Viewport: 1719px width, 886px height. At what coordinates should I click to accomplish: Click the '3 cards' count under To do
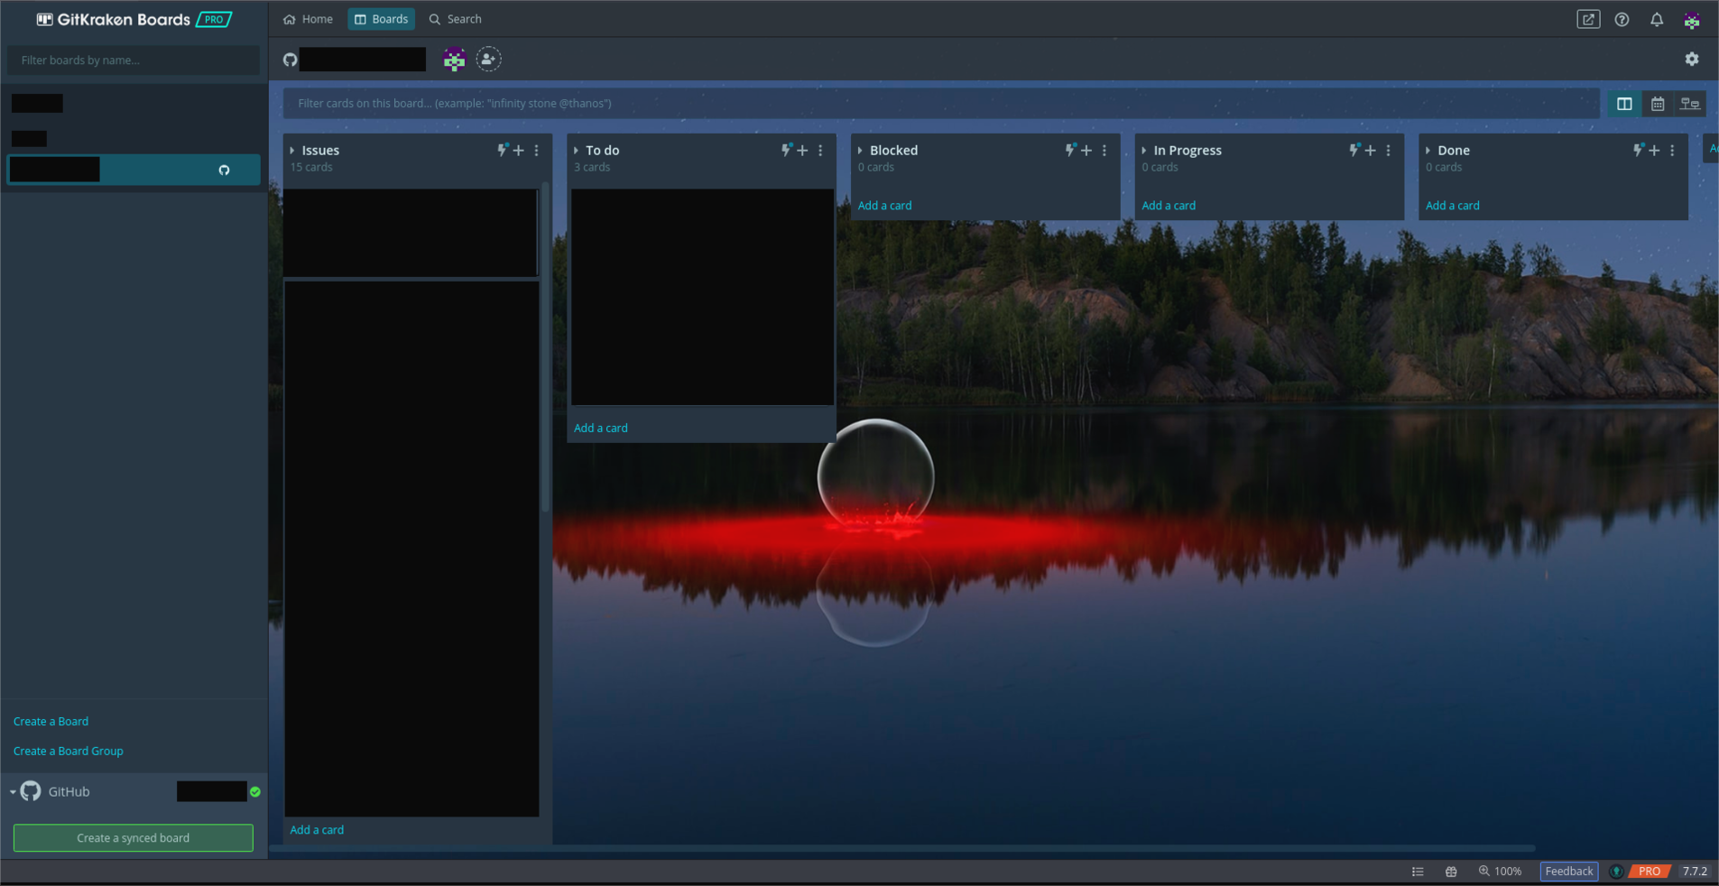(x=592, y=168)
